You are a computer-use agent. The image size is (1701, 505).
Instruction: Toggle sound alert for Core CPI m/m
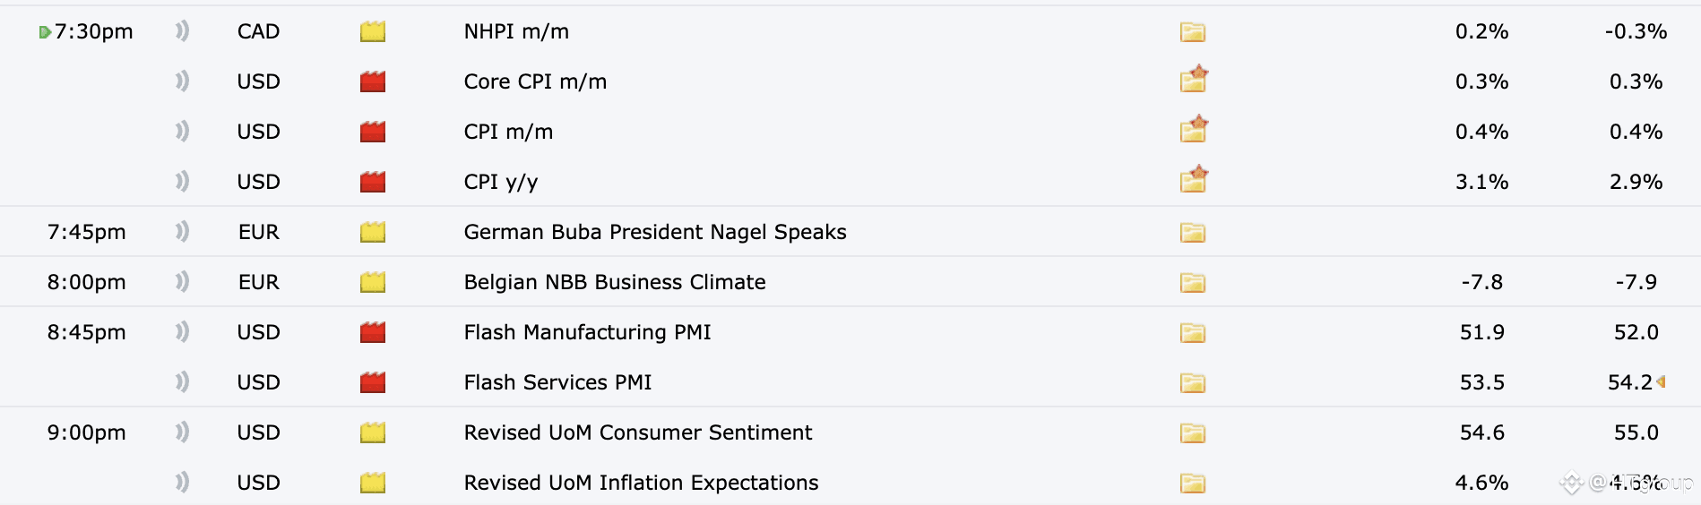tap(182, 82)
